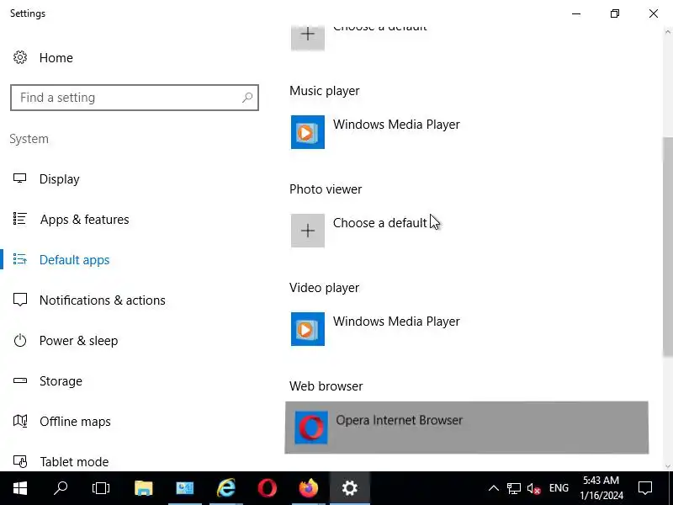Open Storage settings page
Image resolution: width=673 pixels, height=505 pixels.
[x=61, y=381]
